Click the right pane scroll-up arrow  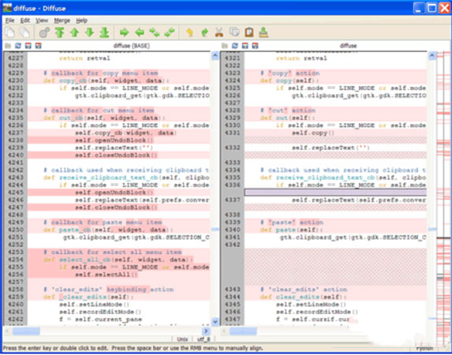(x=431, y=56)
